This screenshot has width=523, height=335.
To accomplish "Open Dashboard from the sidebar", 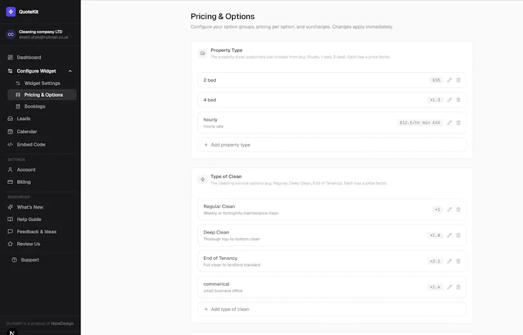I will (29, 58).
